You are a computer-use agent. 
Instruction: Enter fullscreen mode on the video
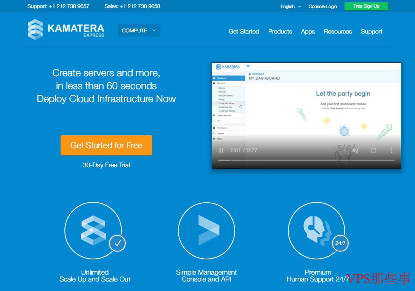(373, 150)
